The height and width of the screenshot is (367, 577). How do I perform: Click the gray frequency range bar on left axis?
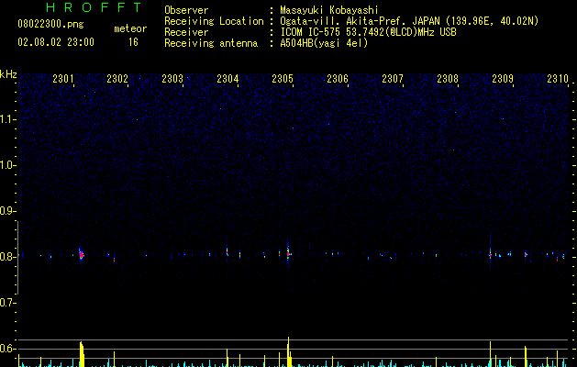18,258
